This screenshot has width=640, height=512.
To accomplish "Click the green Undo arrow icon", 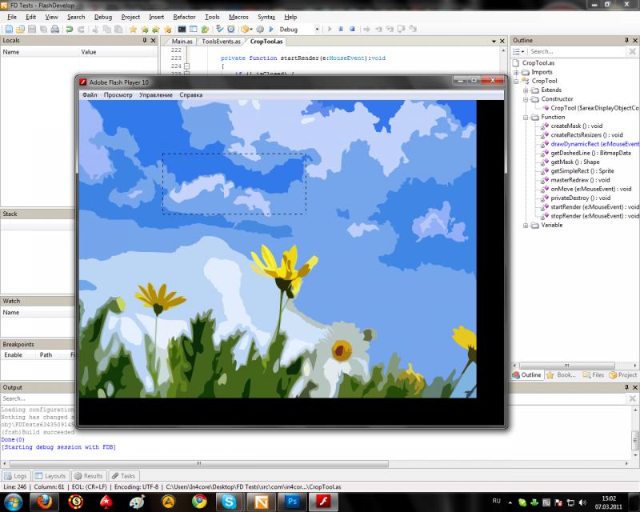I will click(x=70, y=29).
